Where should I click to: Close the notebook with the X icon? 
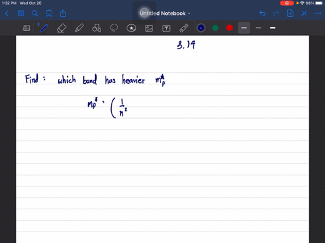(x=304, y=13)
